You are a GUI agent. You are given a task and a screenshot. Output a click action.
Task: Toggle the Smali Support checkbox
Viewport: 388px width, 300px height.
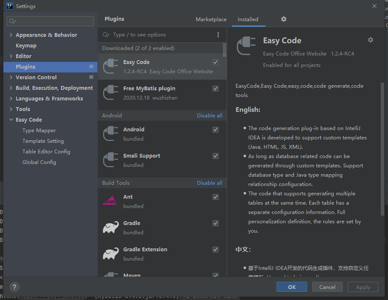coord(216,156)
